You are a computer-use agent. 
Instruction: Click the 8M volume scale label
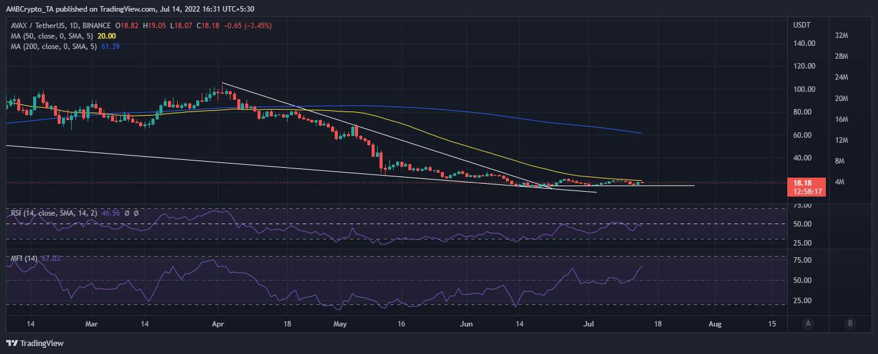point(839,162)
